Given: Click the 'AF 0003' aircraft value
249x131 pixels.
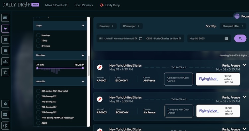Looking at the screenshot, I should (102, 112).
